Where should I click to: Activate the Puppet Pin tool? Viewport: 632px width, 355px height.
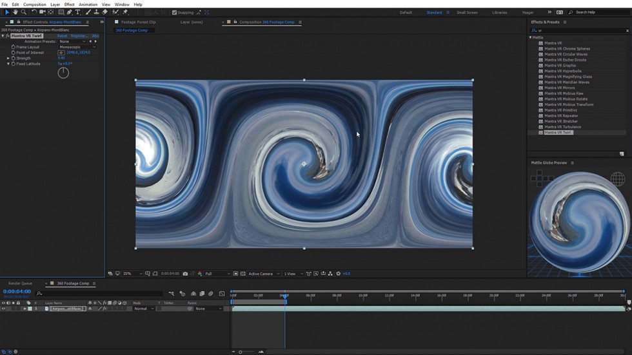pyautogui.click(x=125, y=12)
